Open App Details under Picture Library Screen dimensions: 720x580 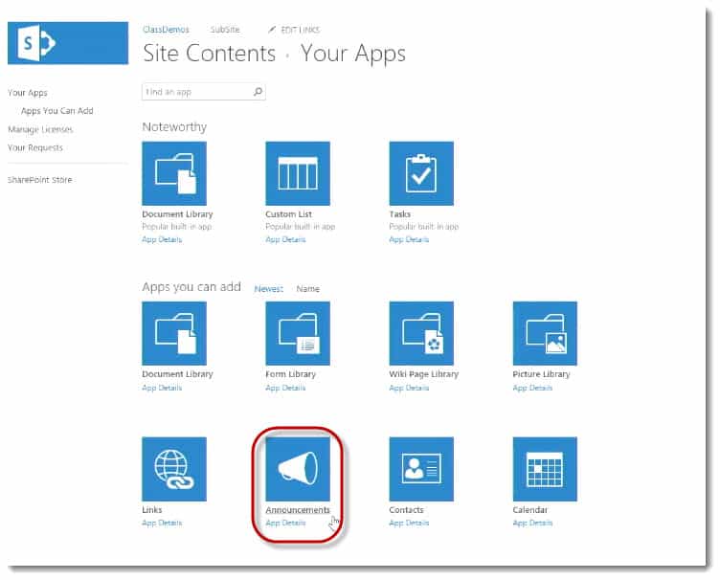coord(532,388)
